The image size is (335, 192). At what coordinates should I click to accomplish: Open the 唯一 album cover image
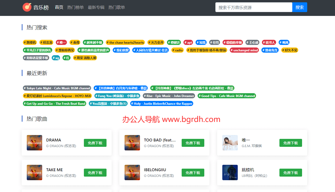tap(230, 143)
